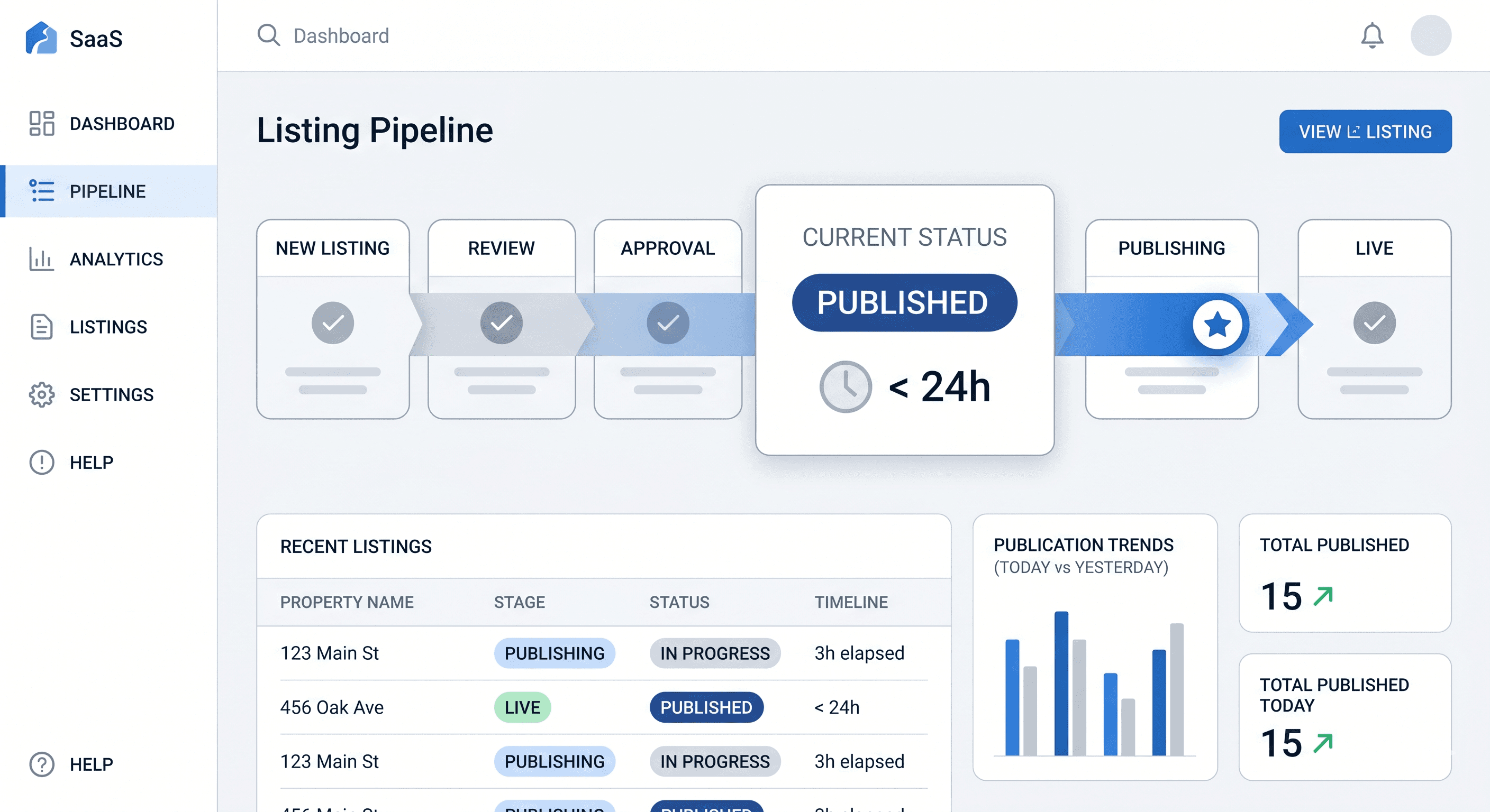Screen dimensions: 1490x812
Task: Click the PROPERTY NAME column header
Action: click(x=347, y=602)
